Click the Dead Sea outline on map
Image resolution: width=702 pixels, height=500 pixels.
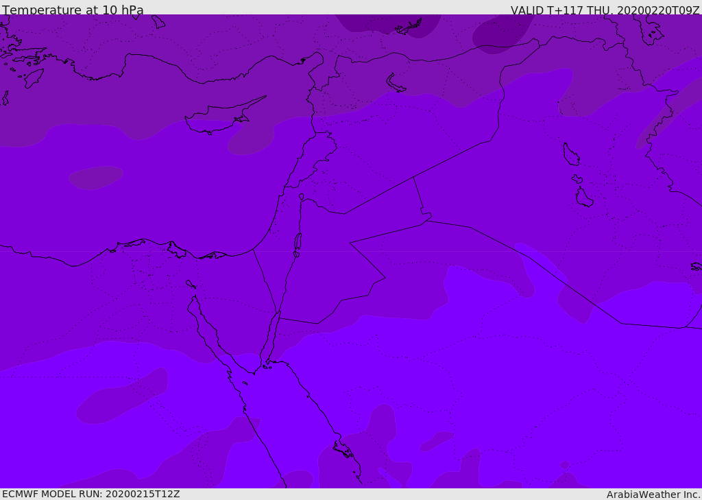coord(298,244)
